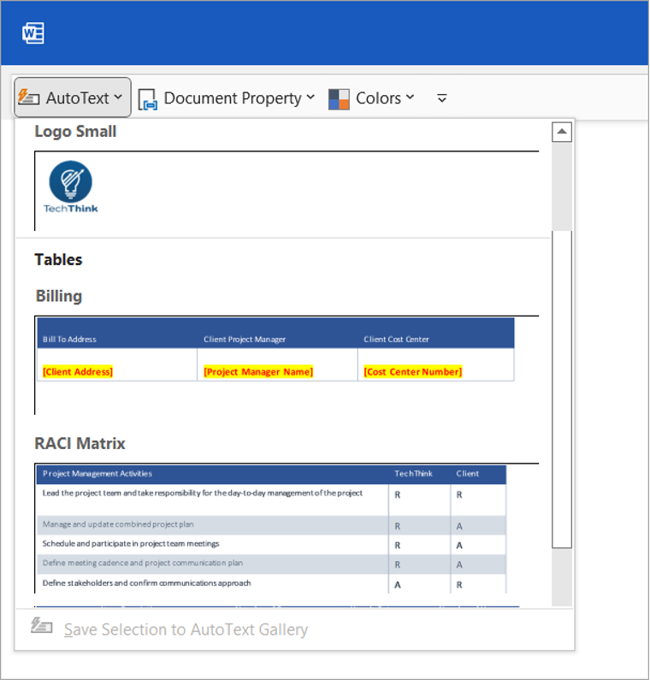
Task: Click the AutoText lightning bolt icon
Action: click(29, 98)
